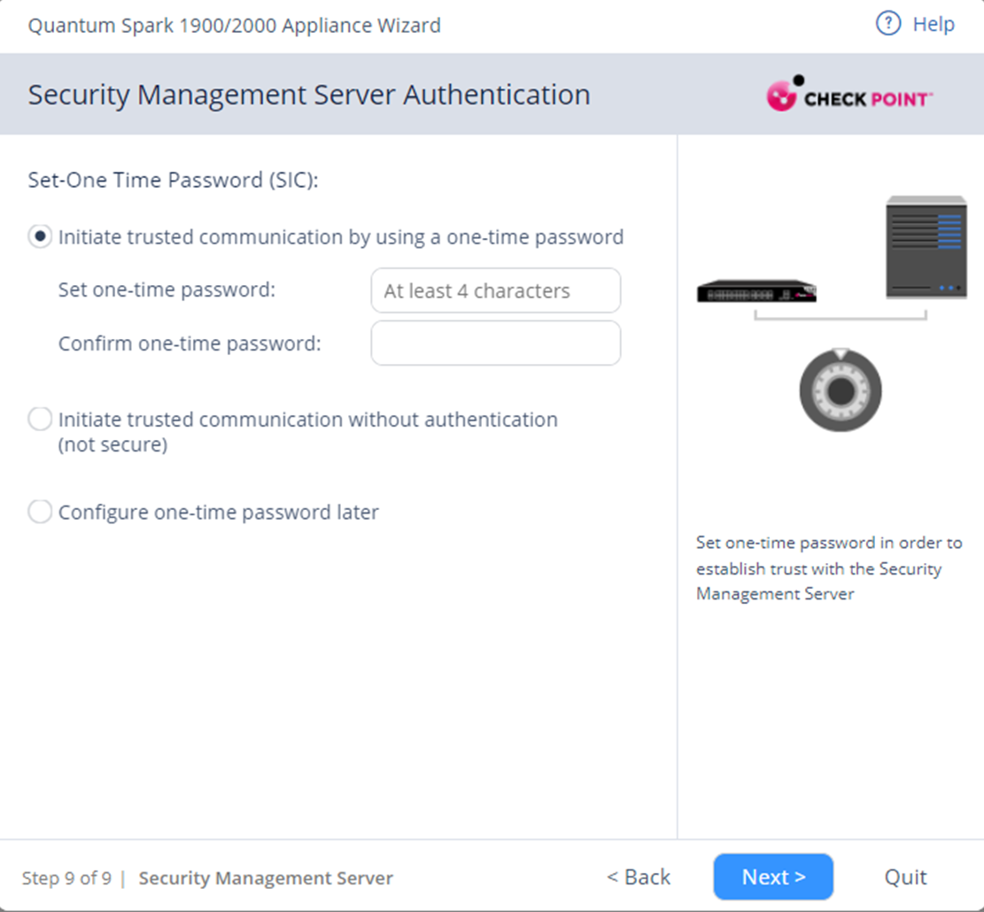This screenshot has width=984, height=912.
Task: Click the combination lock dial icon
Action: tap(841, 390)
